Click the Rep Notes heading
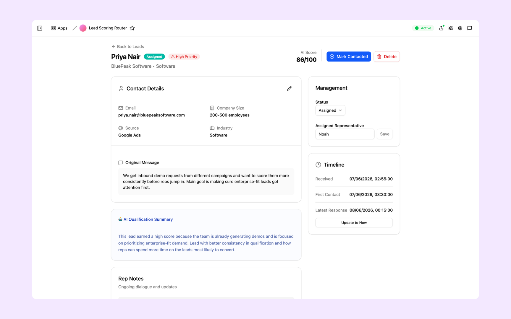 [131, 279]
